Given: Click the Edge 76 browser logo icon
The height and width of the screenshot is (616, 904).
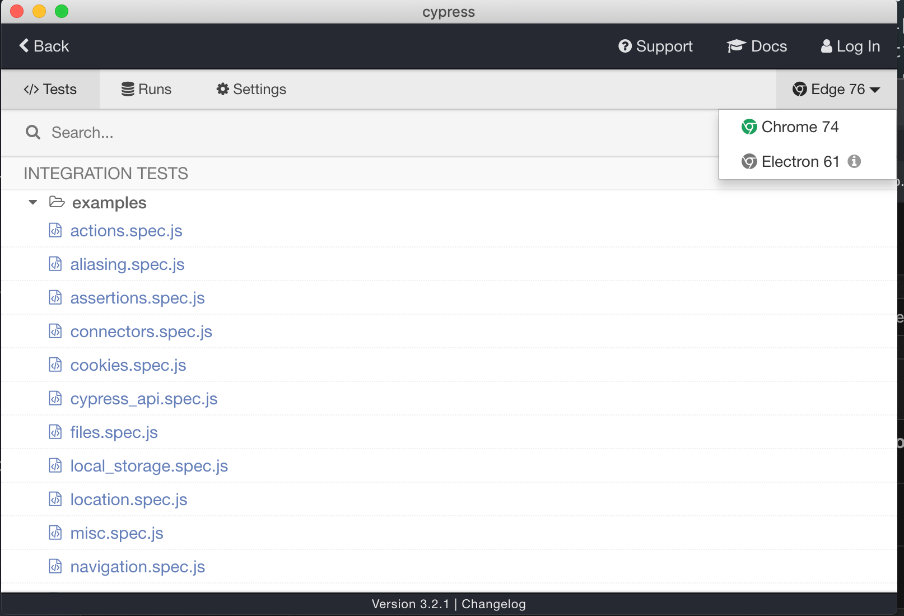Looking at the screenshot, I should point(800,89).
